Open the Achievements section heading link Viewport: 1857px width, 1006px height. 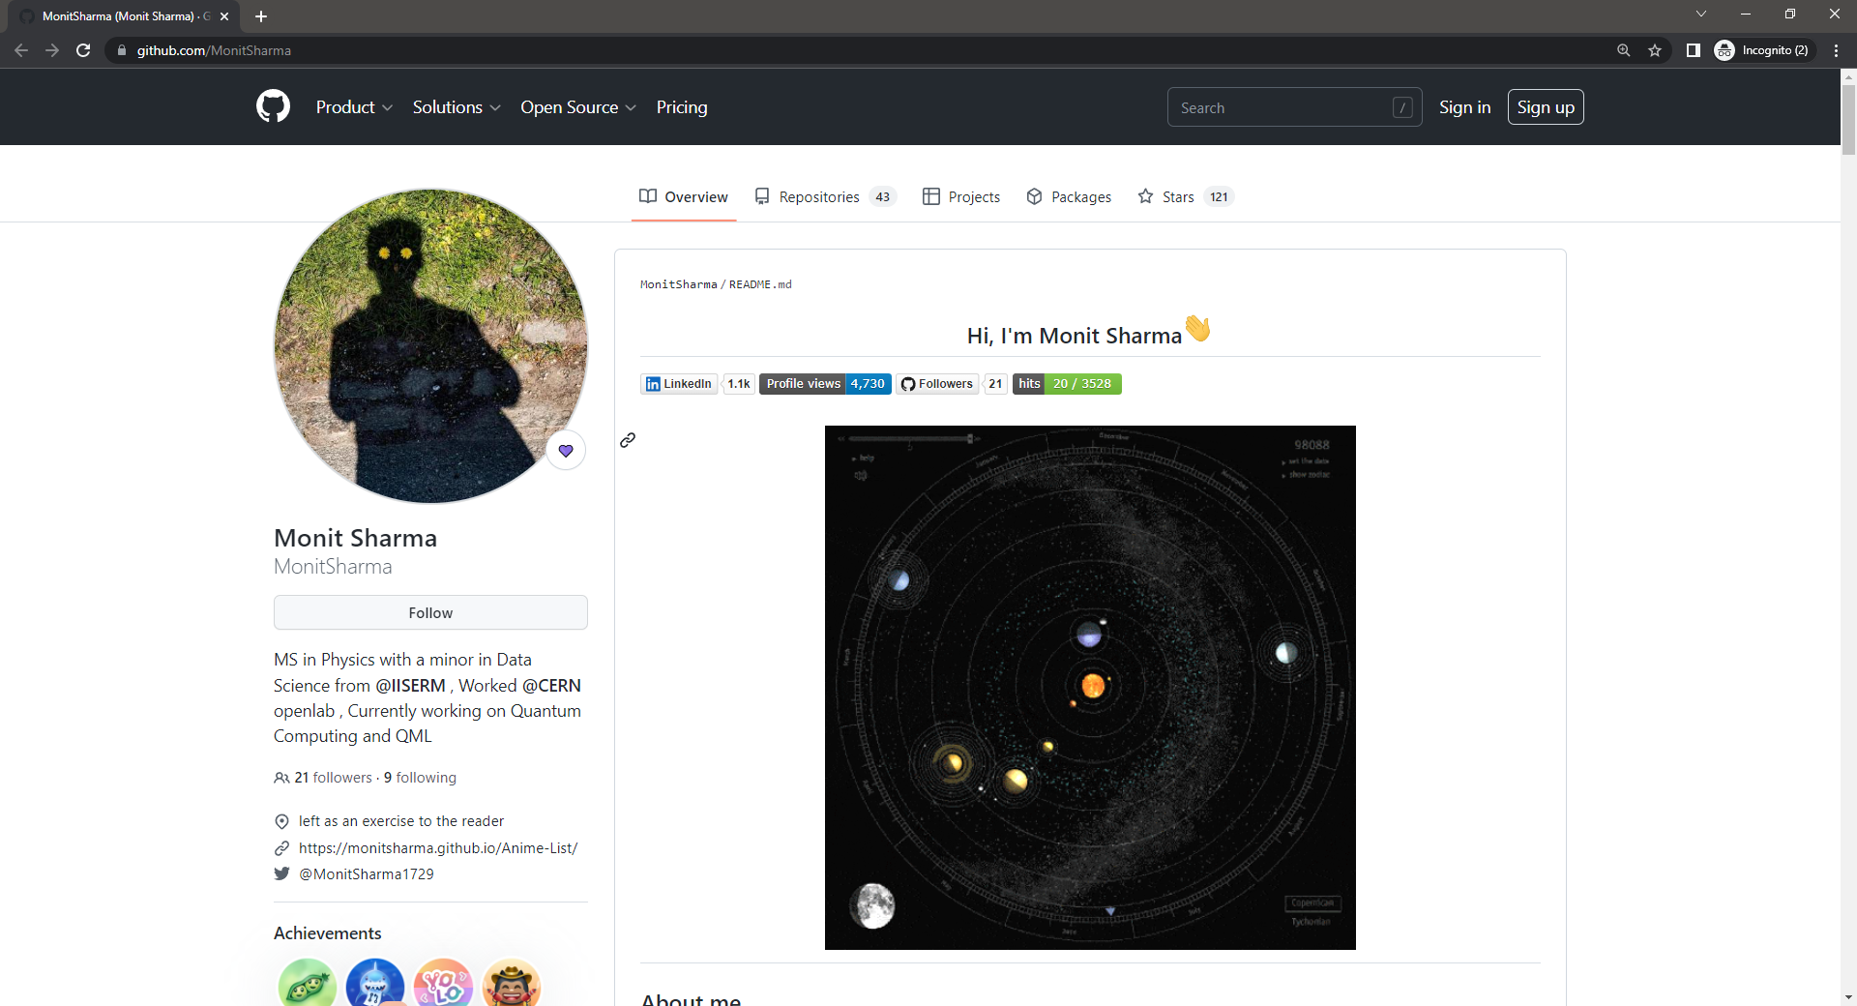click(327, 933)
